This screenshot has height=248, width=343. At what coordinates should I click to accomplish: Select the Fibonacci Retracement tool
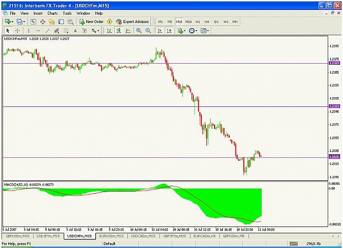[66, 31]
